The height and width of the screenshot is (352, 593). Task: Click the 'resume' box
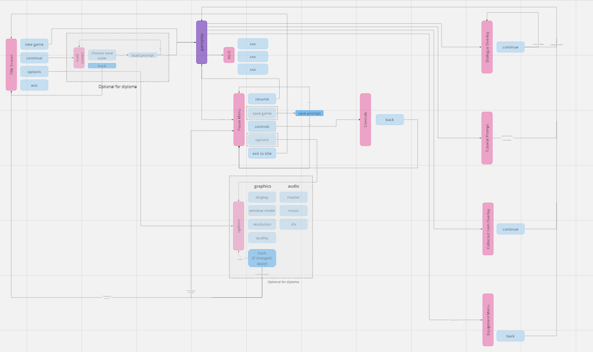262,99
